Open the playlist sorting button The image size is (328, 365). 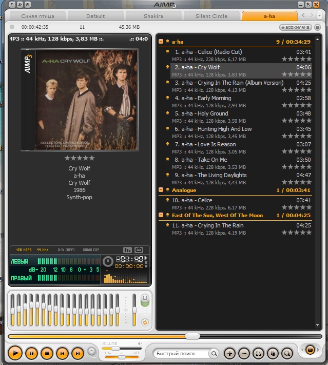point(273,354)
